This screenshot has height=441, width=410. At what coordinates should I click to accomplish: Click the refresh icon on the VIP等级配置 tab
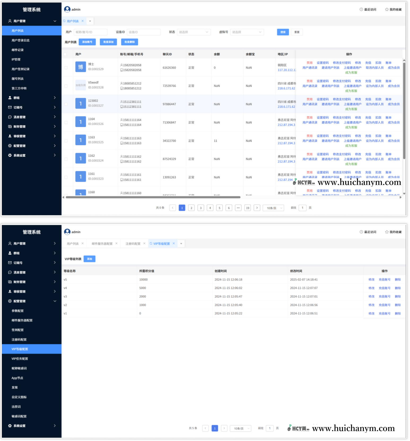tap(151, 243)
